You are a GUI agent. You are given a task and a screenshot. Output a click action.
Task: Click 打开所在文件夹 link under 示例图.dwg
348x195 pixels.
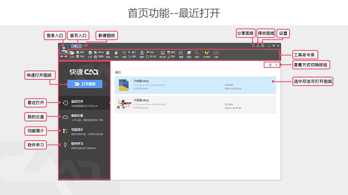pyautogui.click(x=141, y=88)
